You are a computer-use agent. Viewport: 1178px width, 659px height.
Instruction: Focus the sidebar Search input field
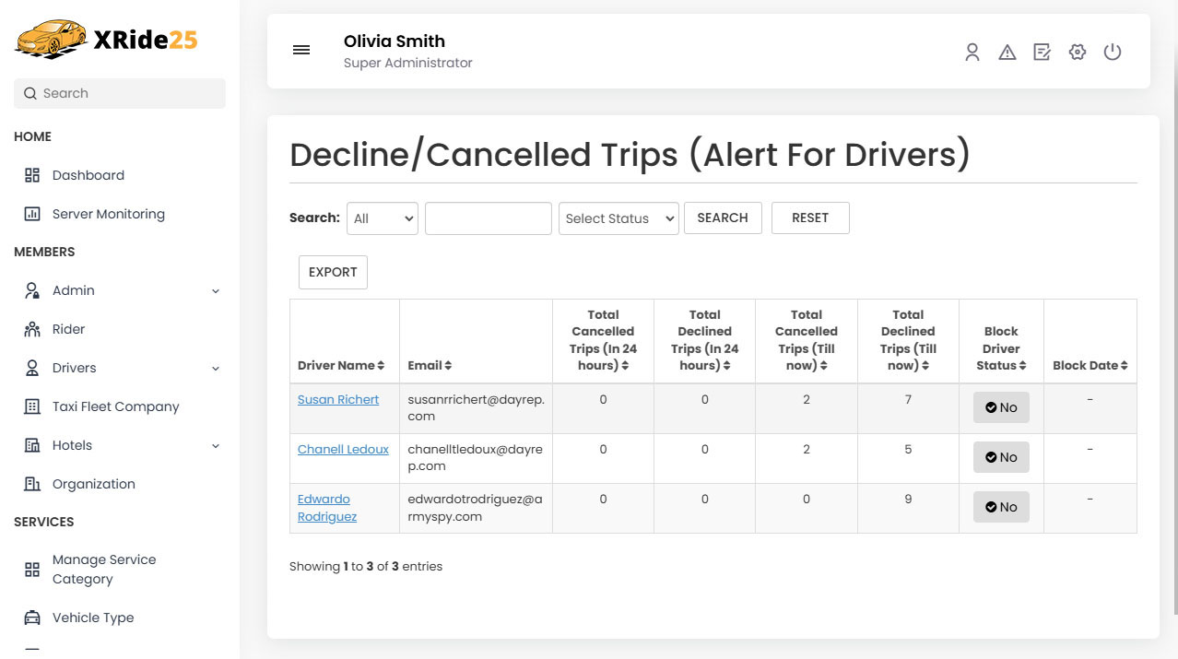click(120, 93)
